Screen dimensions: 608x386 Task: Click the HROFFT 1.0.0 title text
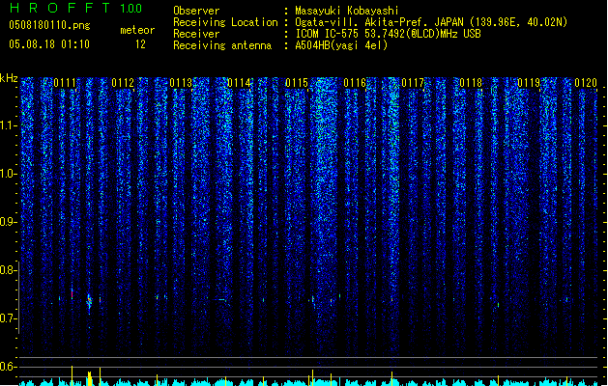tap(75, 8)
